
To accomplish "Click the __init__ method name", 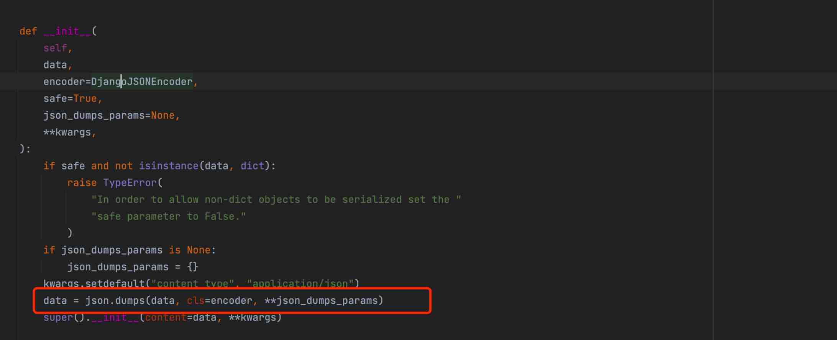I will 67,31.
